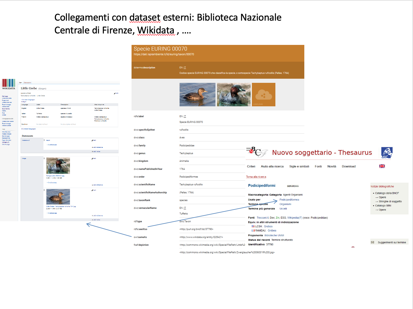Switch rdfs:label language to EN
Viewport: 413px width, 309px height.
pos(181,117)
